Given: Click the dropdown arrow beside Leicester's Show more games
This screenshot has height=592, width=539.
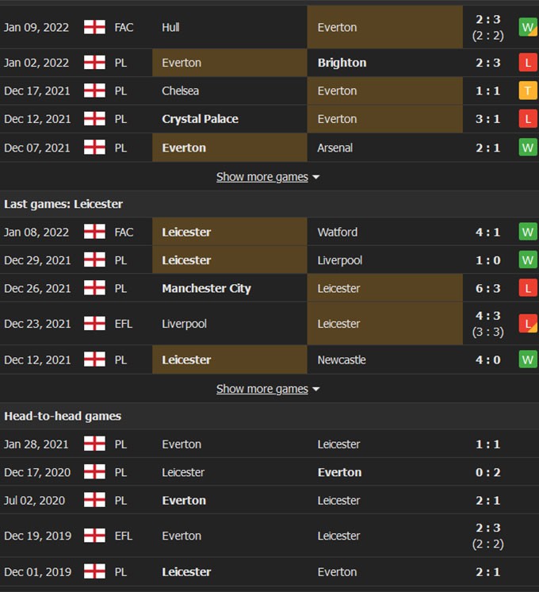Looking at the screenshot, I should (x=316, y=389).
